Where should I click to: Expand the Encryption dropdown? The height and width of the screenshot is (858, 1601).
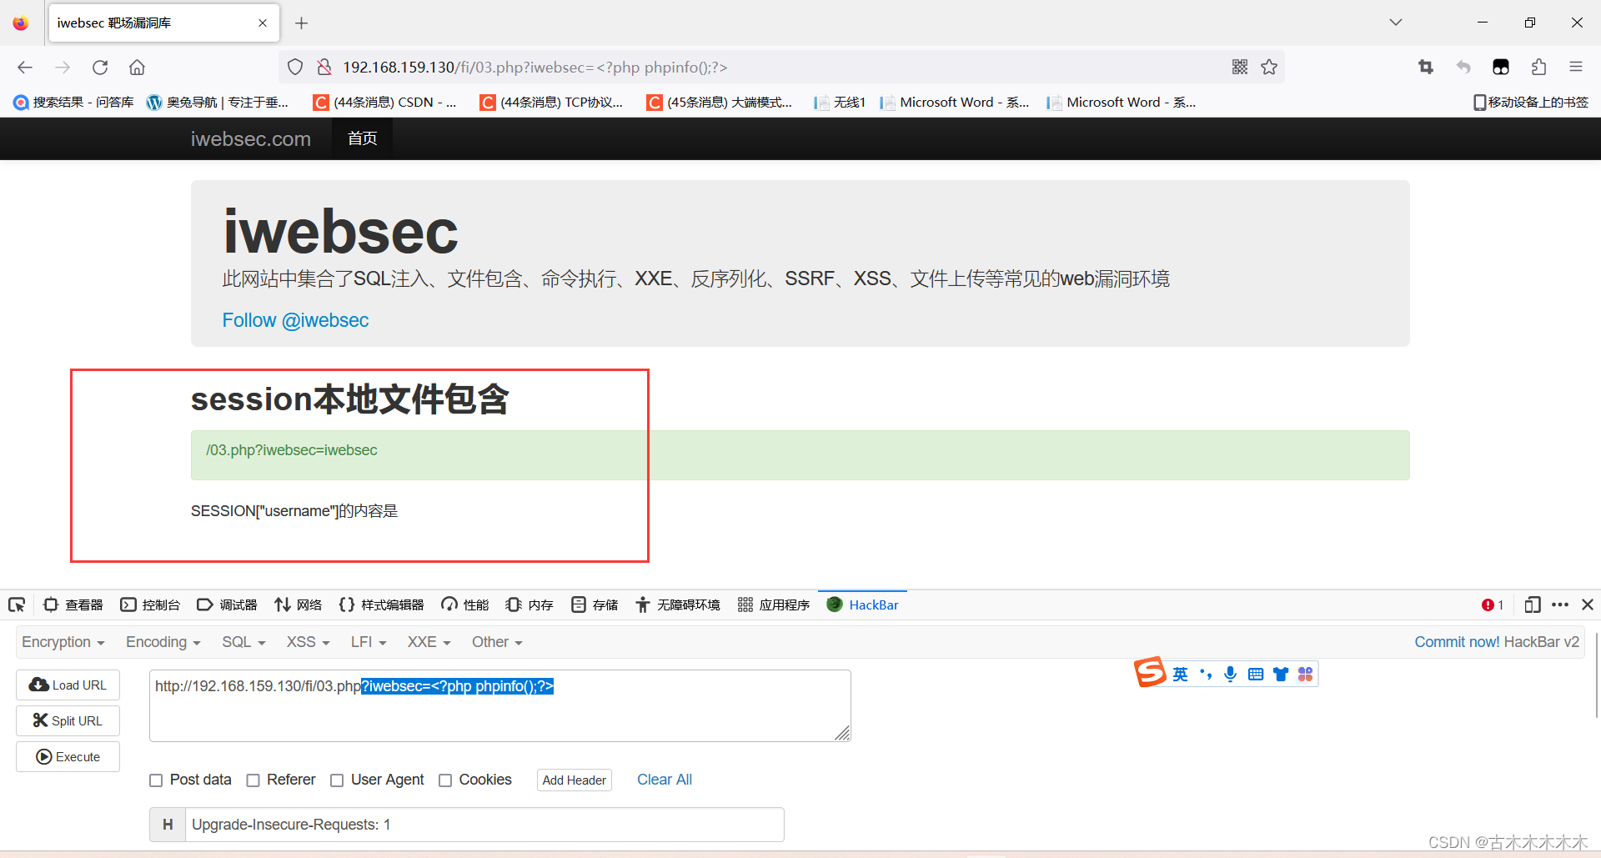coord(63,642)
